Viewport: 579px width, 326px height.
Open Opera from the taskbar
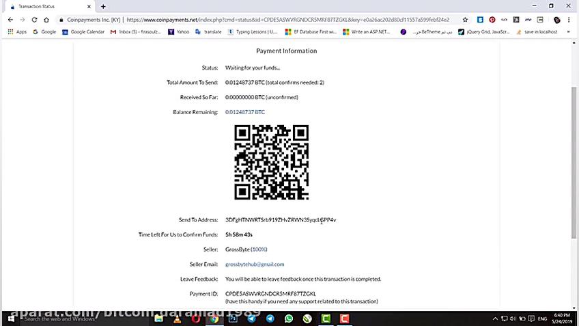(x=196, y=318)
